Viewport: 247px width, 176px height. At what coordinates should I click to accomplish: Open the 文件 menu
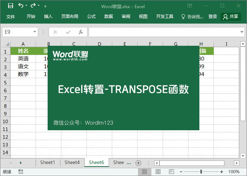pos(11,17)
